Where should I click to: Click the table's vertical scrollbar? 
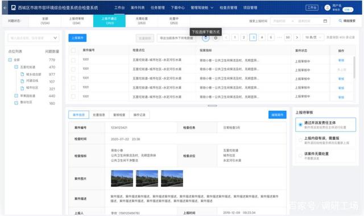[354, 67]
